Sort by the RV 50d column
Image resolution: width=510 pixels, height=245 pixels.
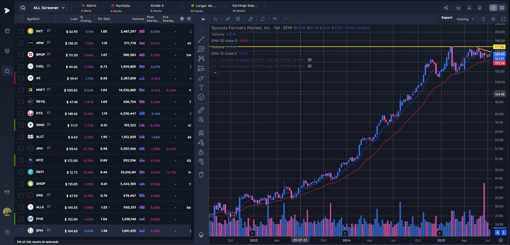tap(104, 19)
